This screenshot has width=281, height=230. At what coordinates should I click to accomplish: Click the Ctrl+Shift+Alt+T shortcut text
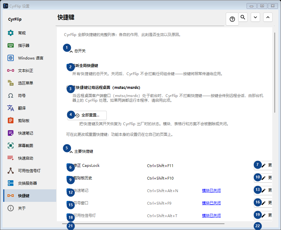pos(162,216)
